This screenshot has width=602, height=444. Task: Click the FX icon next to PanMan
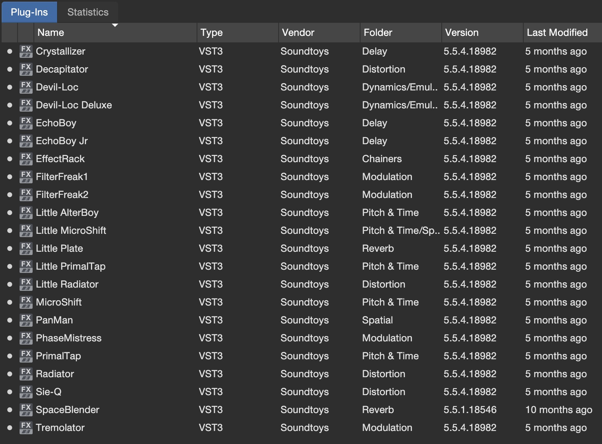pyautogui.click(x=26, y=320)
